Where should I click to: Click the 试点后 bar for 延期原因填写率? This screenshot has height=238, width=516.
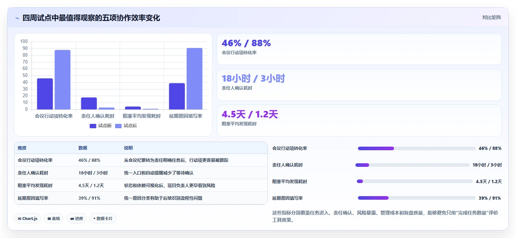pos(195,79)
